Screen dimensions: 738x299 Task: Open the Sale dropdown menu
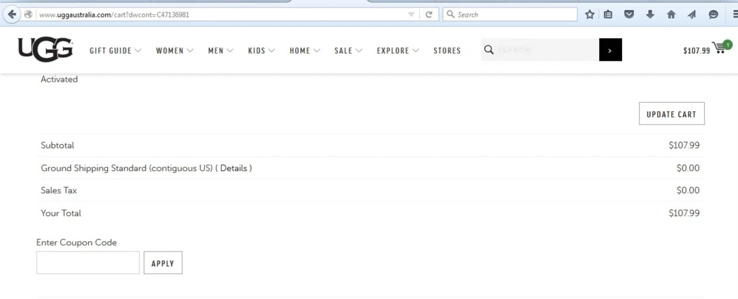[348, 51]
